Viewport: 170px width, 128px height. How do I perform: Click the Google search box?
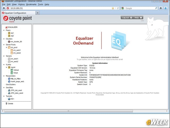coord(140,8)
